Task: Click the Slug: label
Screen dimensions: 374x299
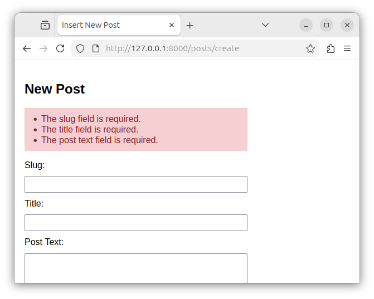Action: point(35,165)
